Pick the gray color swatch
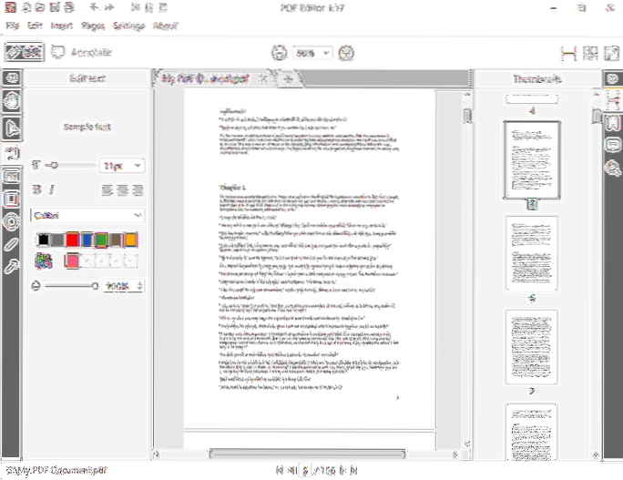The height and width of the screenshot is (480, 623). coord(57,240)
